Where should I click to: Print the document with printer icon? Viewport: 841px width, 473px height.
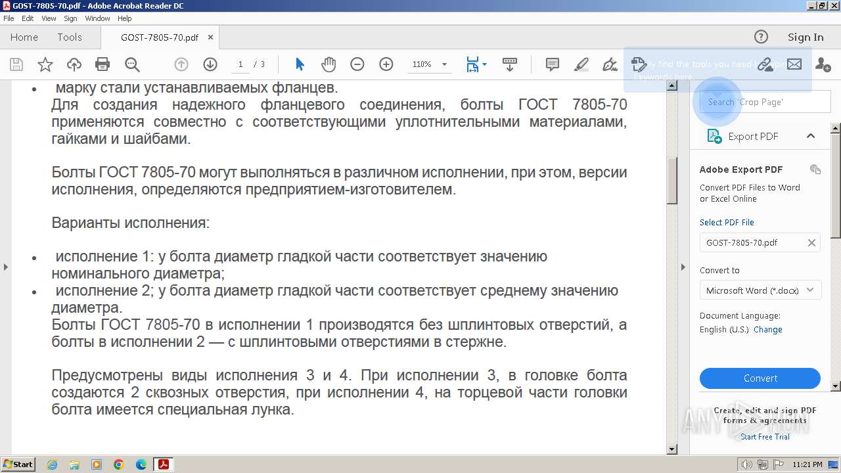pyautogui.click(x=102, y=64)
